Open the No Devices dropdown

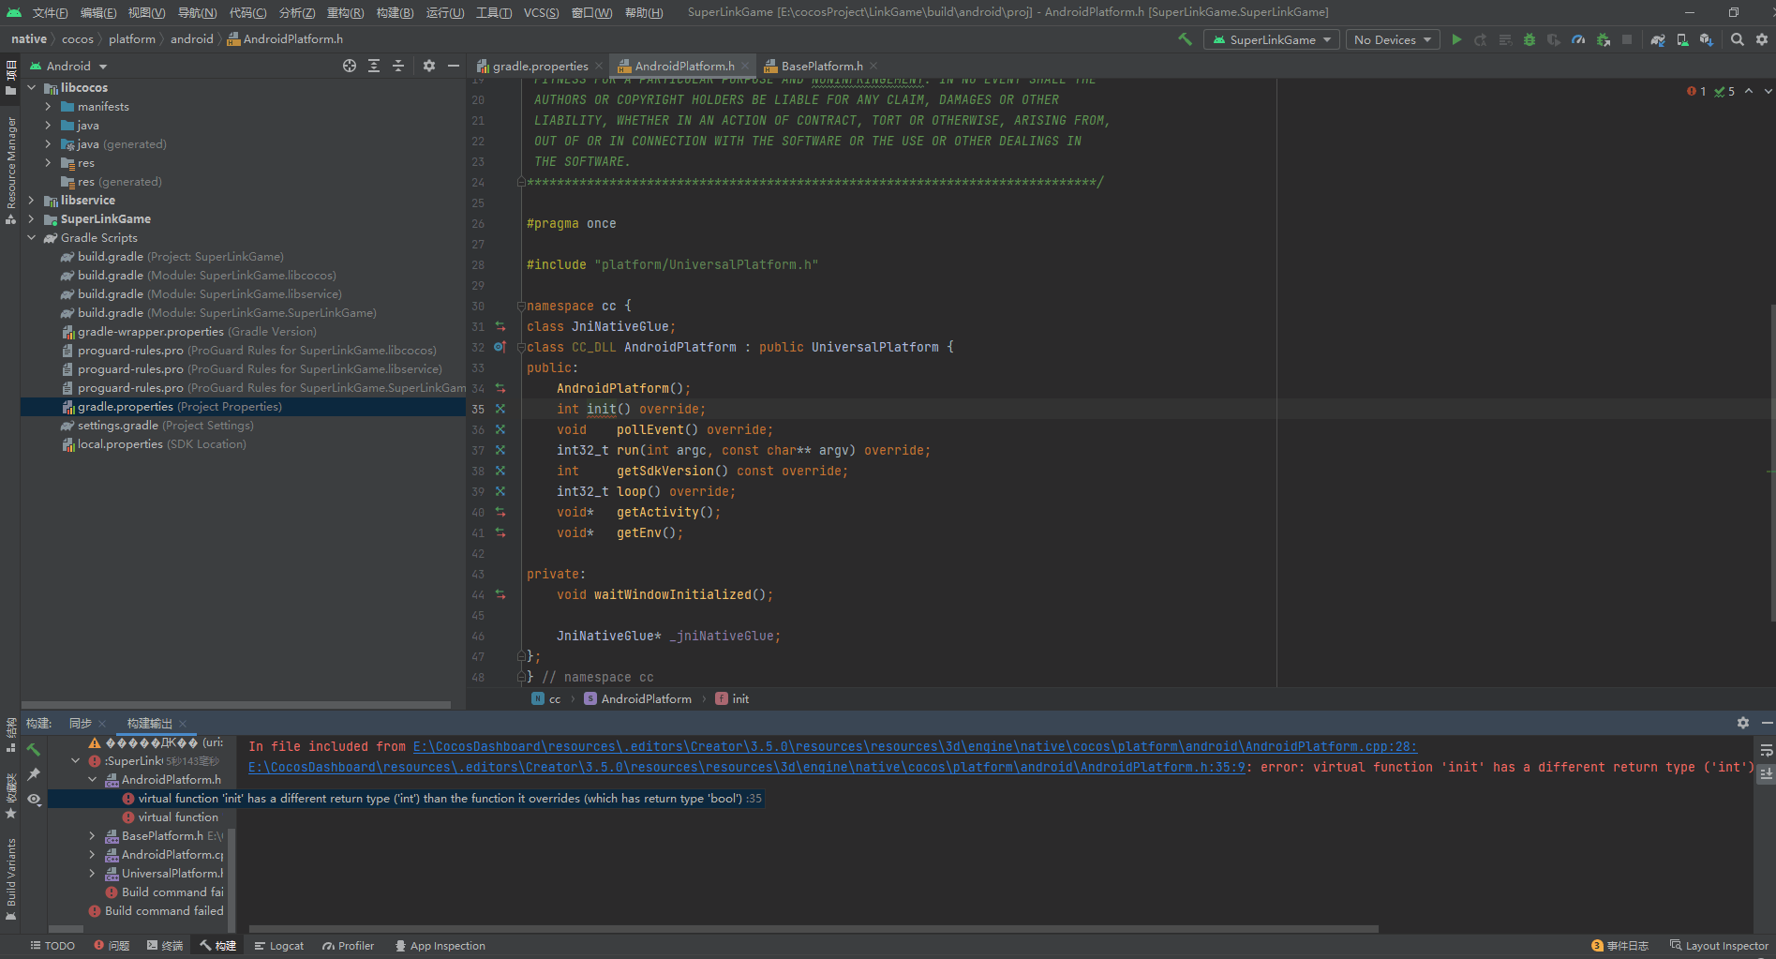(1393, 39)
